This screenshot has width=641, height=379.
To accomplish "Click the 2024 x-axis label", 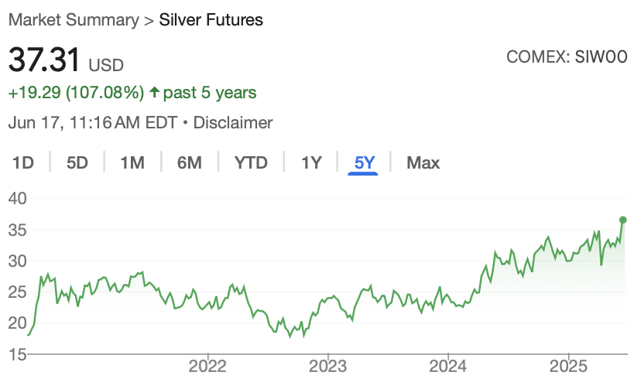I will tap(447, 366).
